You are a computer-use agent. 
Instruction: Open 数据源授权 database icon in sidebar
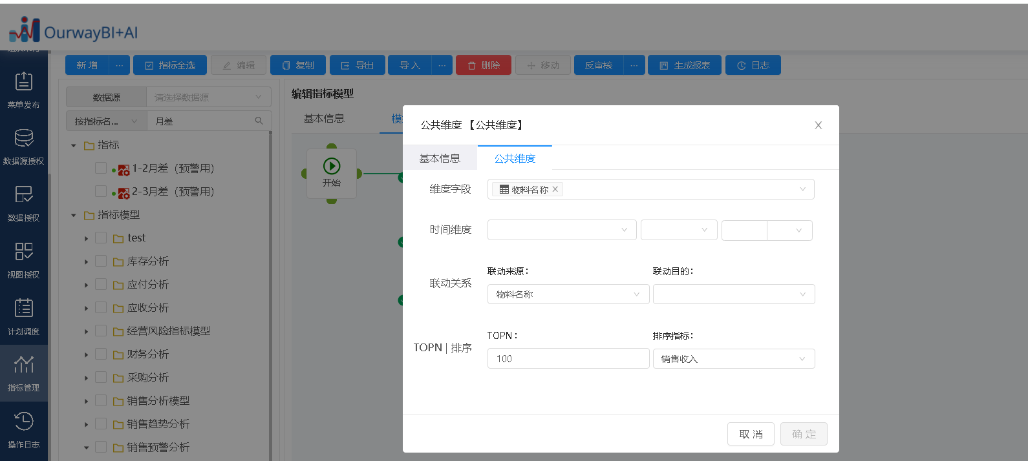pyautogui.click(x=23, y=138)
